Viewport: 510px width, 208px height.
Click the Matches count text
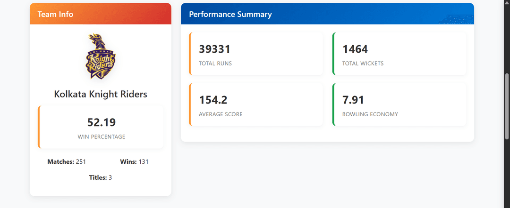(67, 162)
